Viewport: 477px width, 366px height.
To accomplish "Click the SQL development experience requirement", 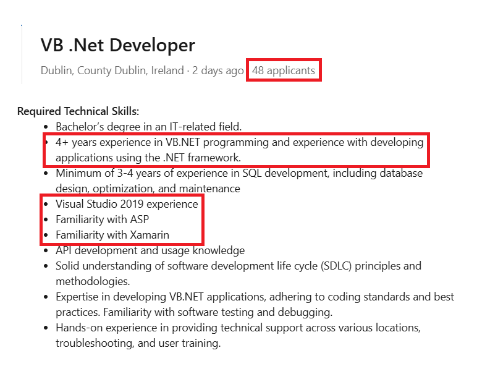I will [x=239, y=173].
